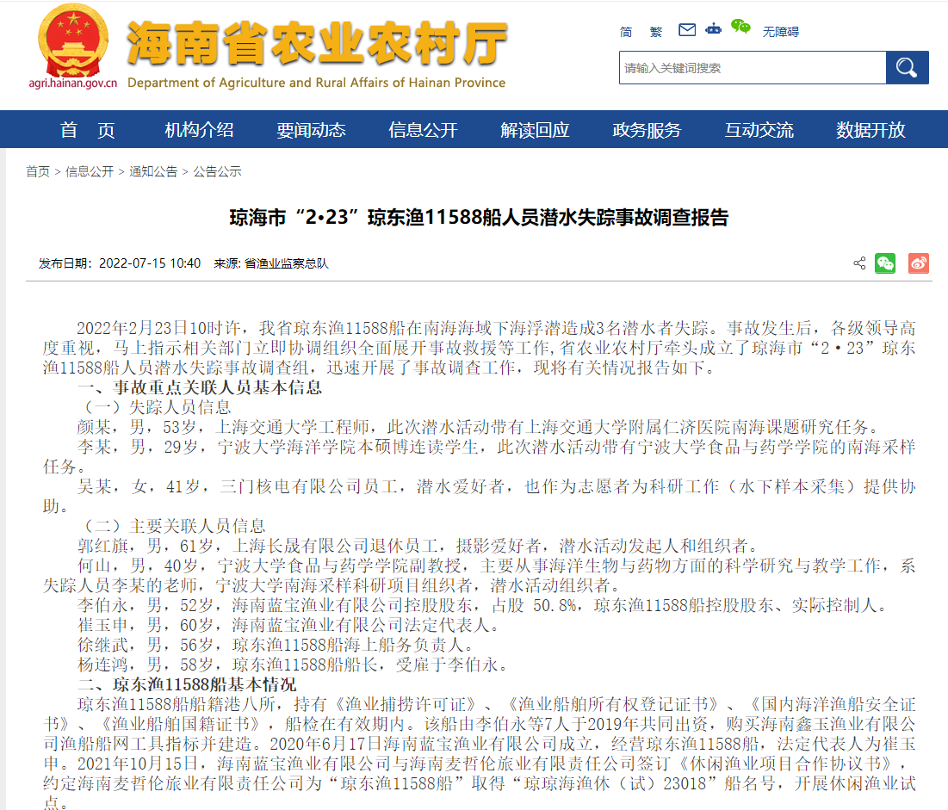Click the agri.hainan.gov.cn text
Image resolution: width=948 pixels, height=810 pixels.
click(73, 83)
